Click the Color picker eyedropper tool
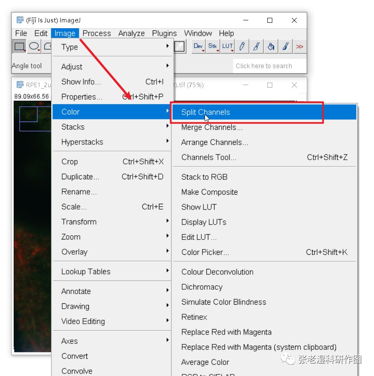Image resolution: width=374 pixels, height=376 pixels. pyautogui.click(x=179, y=46)
